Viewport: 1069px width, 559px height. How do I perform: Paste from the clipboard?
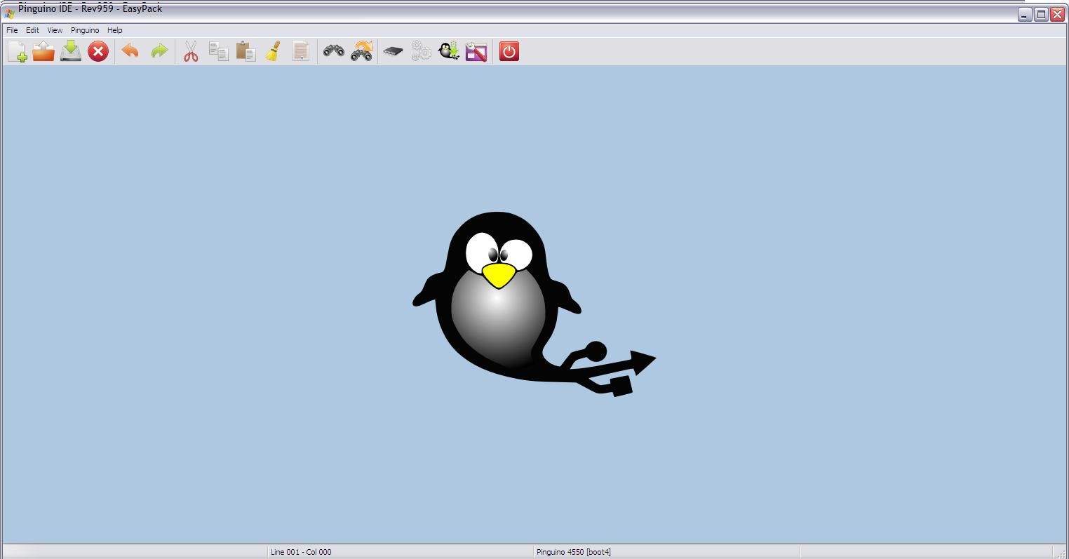245,50
